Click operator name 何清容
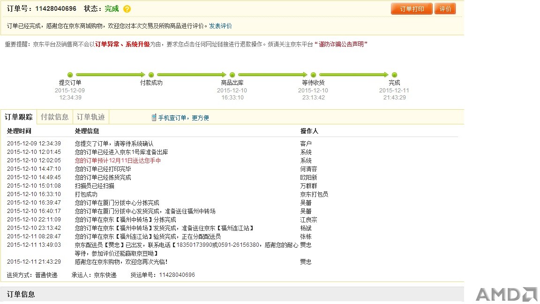This screenshot has width=540, height=304. pyautogui.click(x=308, y=169)
